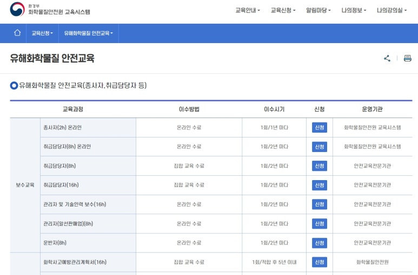Open the 교육신청 top menu
The width and height of the screenshot is (418, 275).
(283, 10)
